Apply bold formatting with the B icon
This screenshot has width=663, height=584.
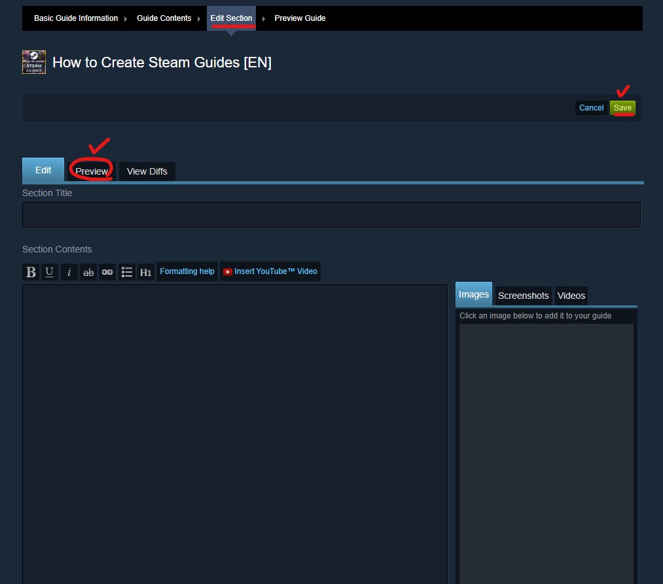coord(31,271)
